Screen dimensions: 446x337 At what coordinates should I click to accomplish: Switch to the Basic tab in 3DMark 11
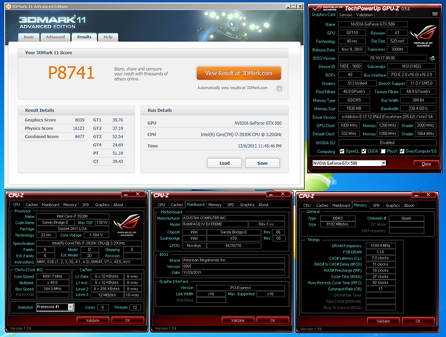click(28, 37)
